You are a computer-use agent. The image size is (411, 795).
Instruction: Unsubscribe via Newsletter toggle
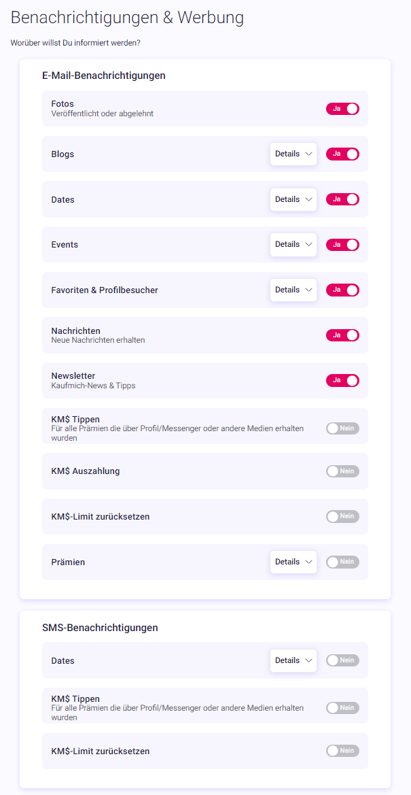tap(342, 380)
